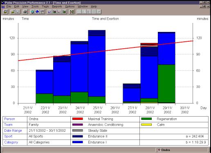The height and width of the screenshot is (153, 211).
Task: Click the Date Range label link
Action: 13,130
